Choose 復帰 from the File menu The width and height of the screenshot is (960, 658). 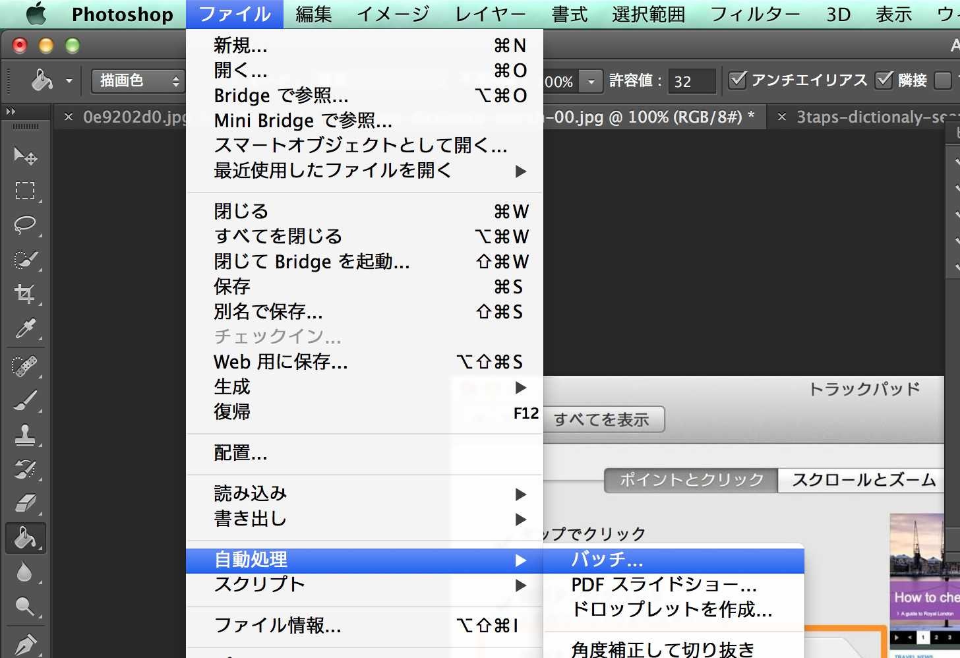pos(365,412)
